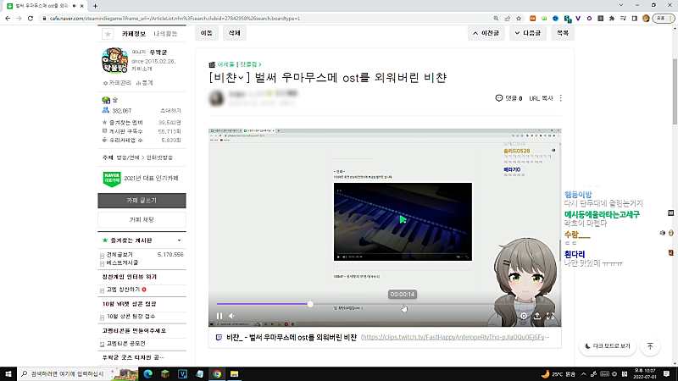Copy the post link via URL 복사

click(x=541, y=98)
